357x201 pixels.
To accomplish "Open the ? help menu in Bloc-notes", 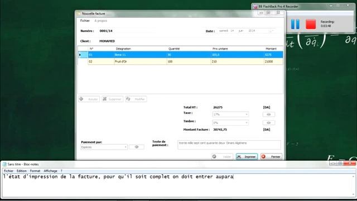I will 61,171.
